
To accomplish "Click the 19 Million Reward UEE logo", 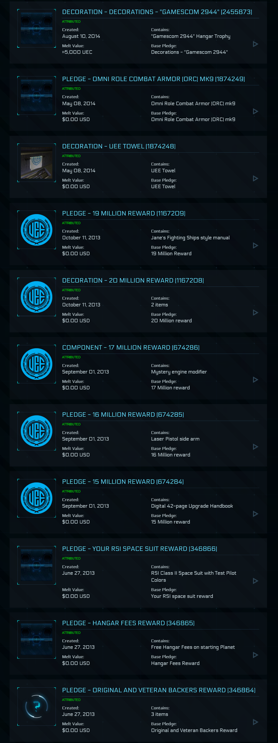I will point(37,230).
